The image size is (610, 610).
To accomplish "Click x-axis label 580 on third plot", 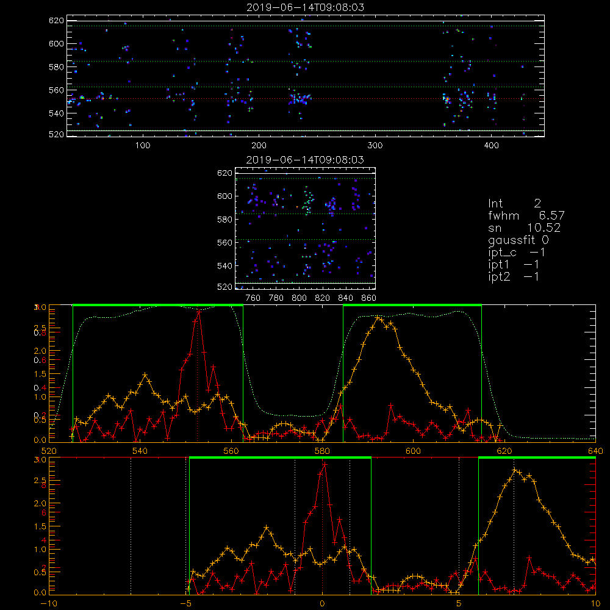I will (x=322, y=451).
